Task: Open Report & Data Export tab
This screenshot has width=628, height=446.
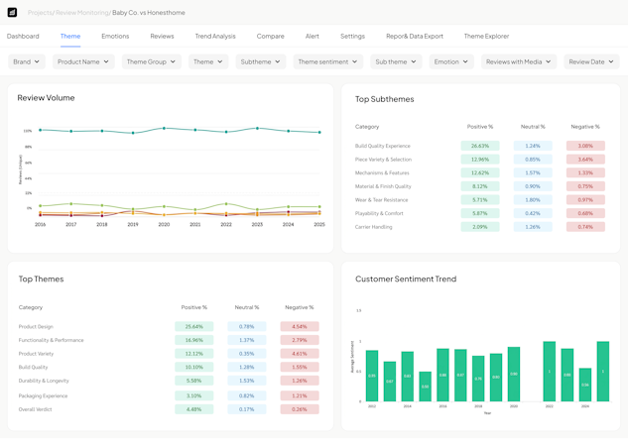Action: [x=415, y=36]
